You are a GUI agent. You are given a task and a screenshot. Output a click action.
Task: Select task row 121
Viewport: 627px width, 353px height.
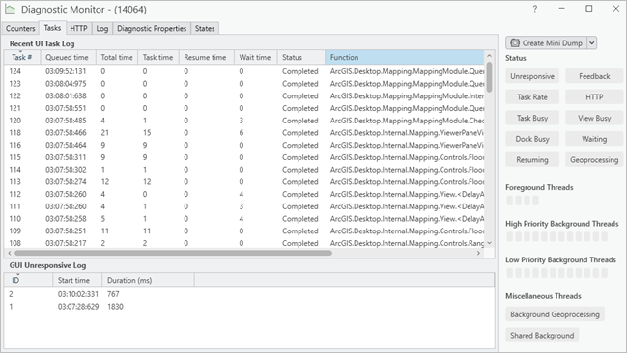coord(244,108)
